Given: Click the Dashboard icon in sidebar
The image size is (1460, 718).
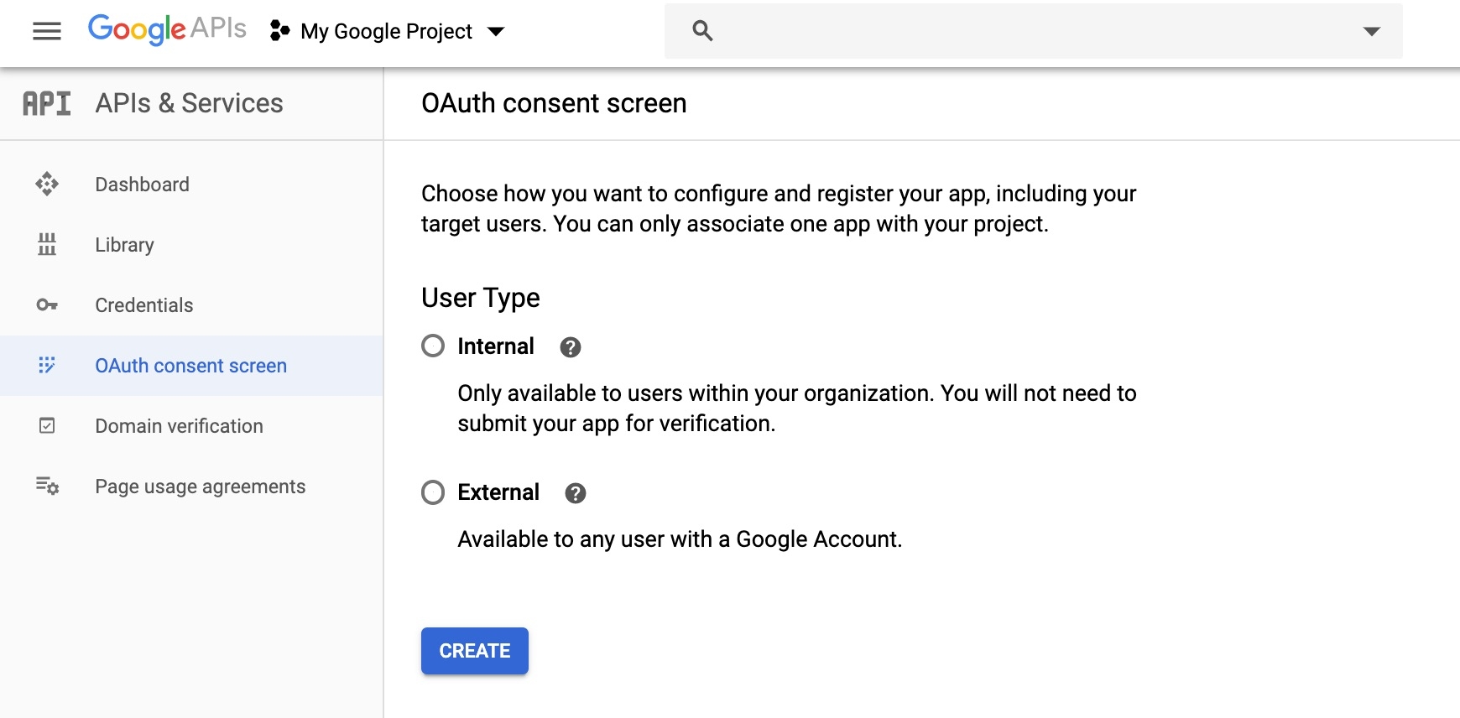Looking at the screenshot, I should [47, 184].
